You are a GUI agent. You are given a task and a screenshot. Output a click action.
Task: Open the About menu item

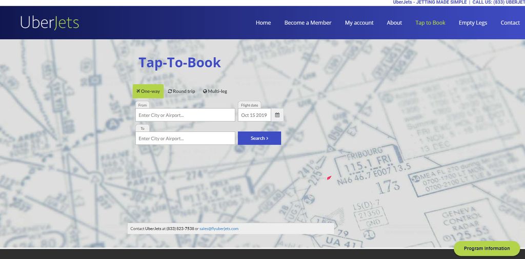coord(394,23)
